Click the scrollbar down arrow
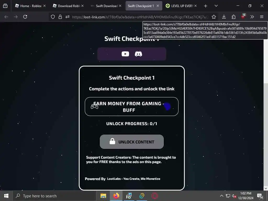 pos(266,188)
